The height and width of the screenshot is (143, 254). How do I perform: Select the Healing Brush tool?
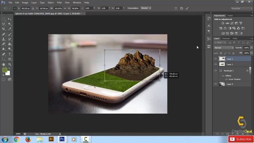point(4,34)
